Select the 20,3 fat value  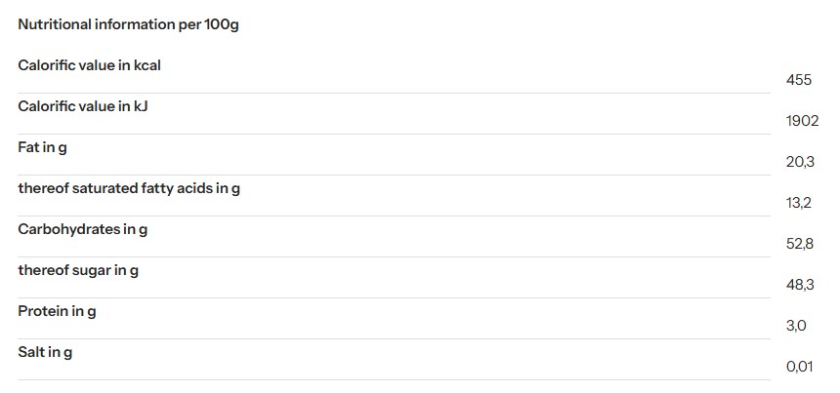click(x=800, y=162)
